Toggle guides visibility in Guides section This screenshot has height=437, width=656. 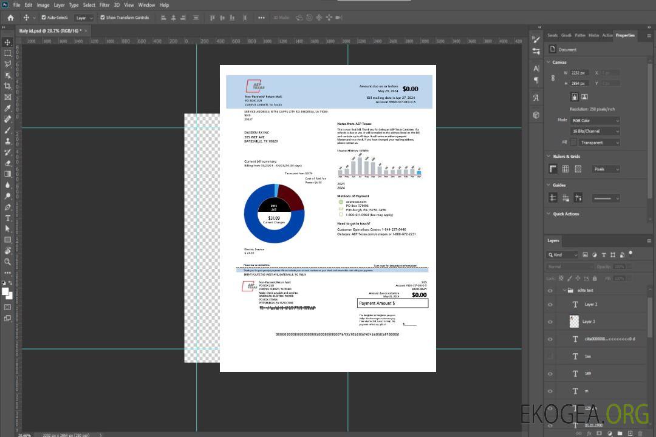pyautogui.click(x=553, y=198)
